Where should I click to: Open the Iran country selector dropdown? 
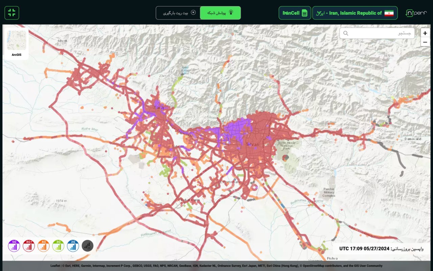tap(355, 13)
